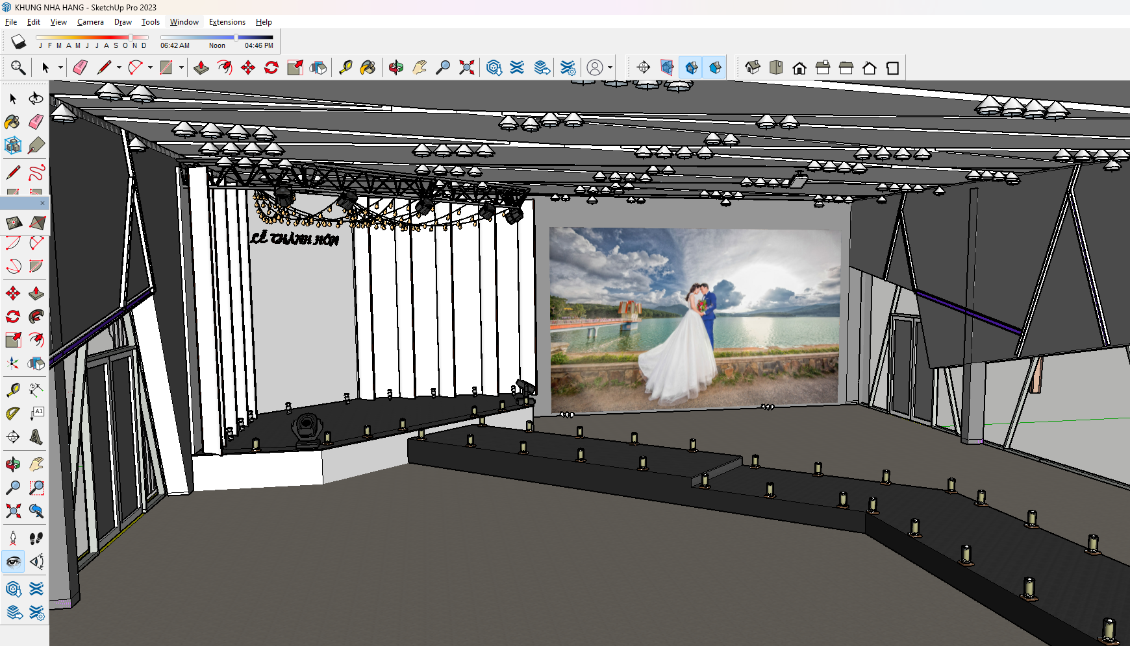Activate the Orbit tool in top toolbar
The height and width of the screenshot is (646, 1130).
tap(396, 67)
